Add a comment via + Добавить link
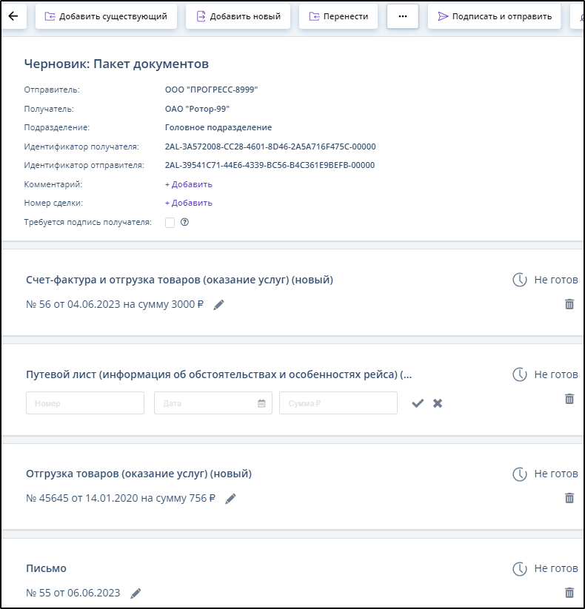The width and height of the screenshot is (585, 609). (188, 184)
